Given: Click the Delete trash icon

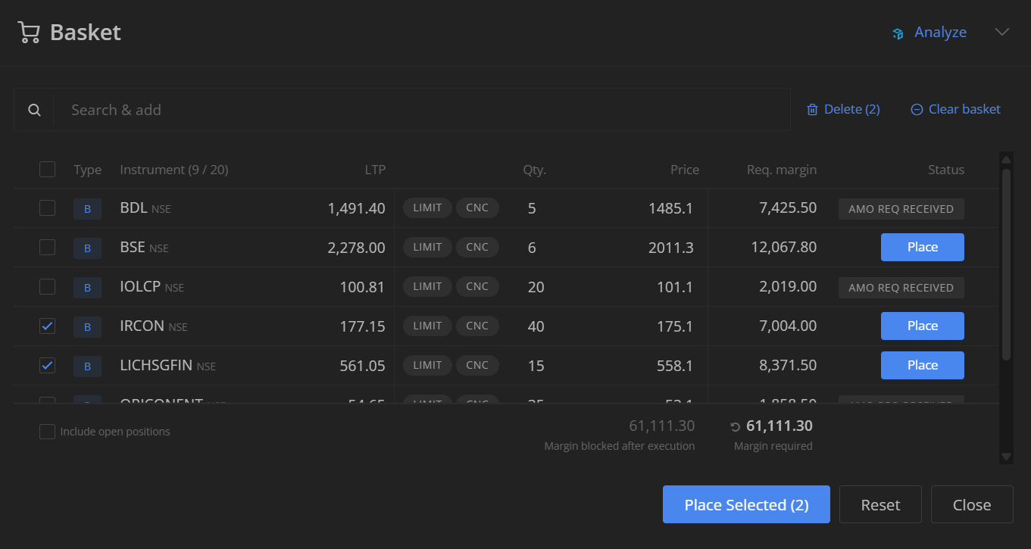Looking at the screenshot, I should tap(812, 110).
